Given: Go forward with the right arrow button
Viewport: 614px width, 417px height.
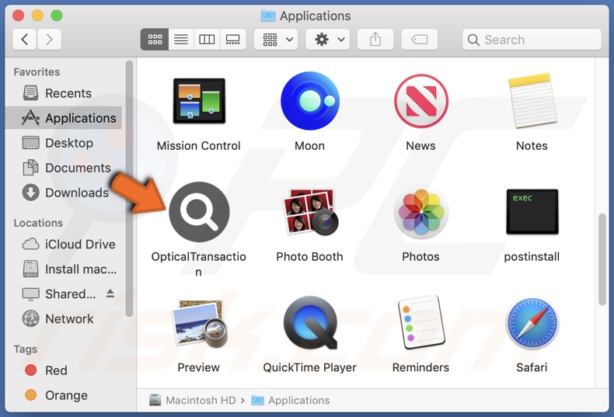Looking at the screenshot, I should (x=49, y=40).
